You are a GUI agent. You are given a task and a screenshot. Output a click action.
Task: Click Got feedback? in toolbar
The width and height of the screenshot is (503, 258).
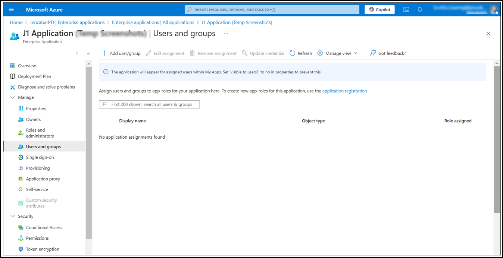coord(388,53)
